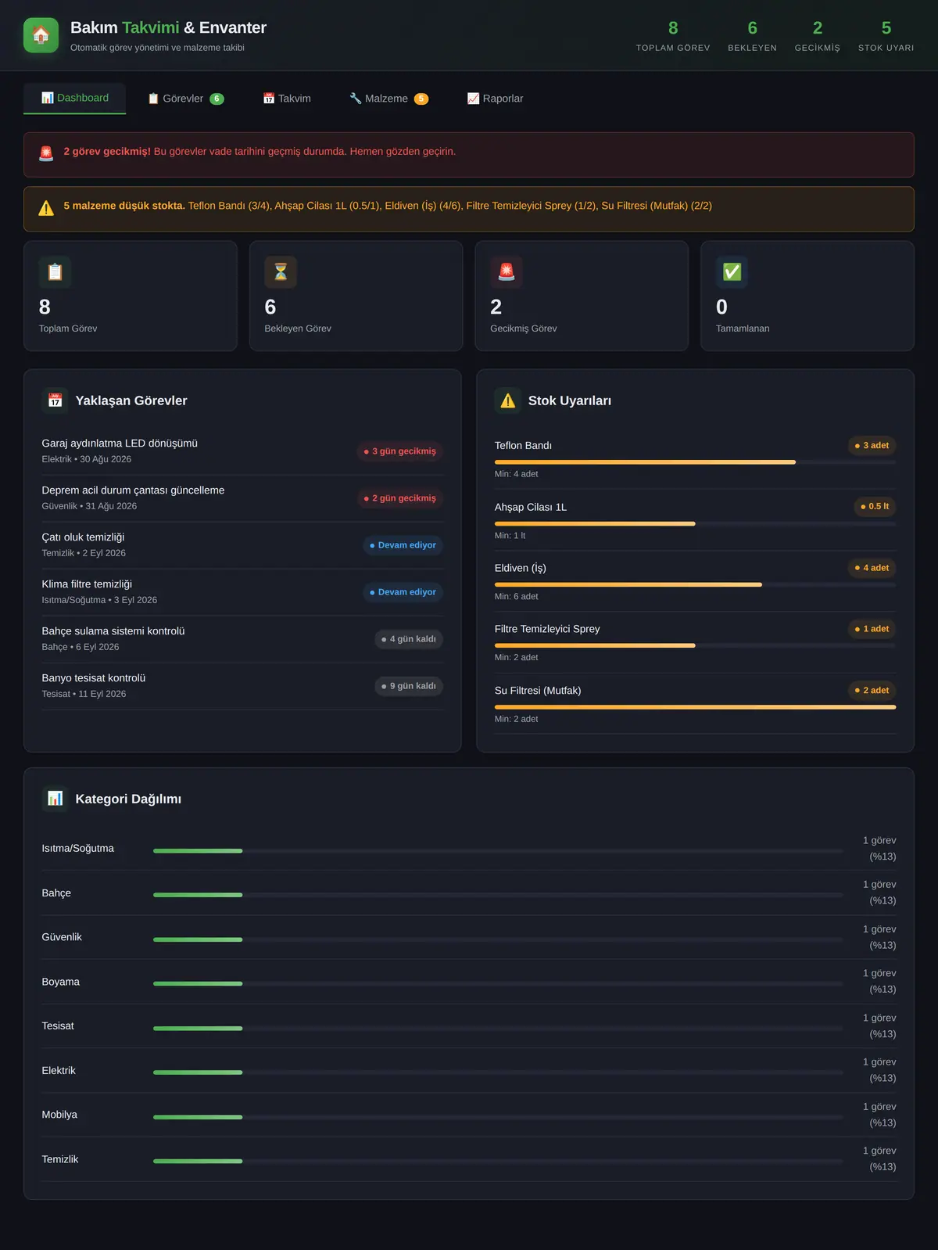938x1250 pixels.
Task: Click the checkmark icon on Tamamlanan card
Action: click(x=732, y=271)
